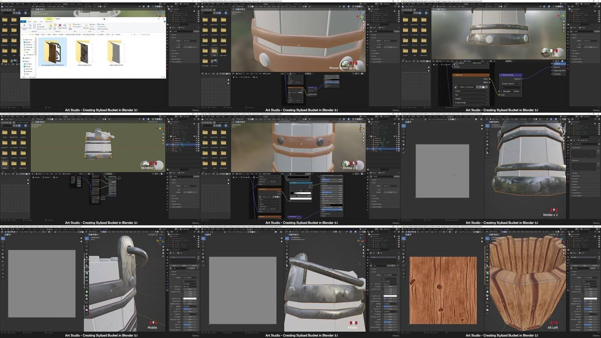Viewport: 601px width, 338px height.
Task: Open Linear interpolation dropdown on image texture node
Action: coord(471,91)
